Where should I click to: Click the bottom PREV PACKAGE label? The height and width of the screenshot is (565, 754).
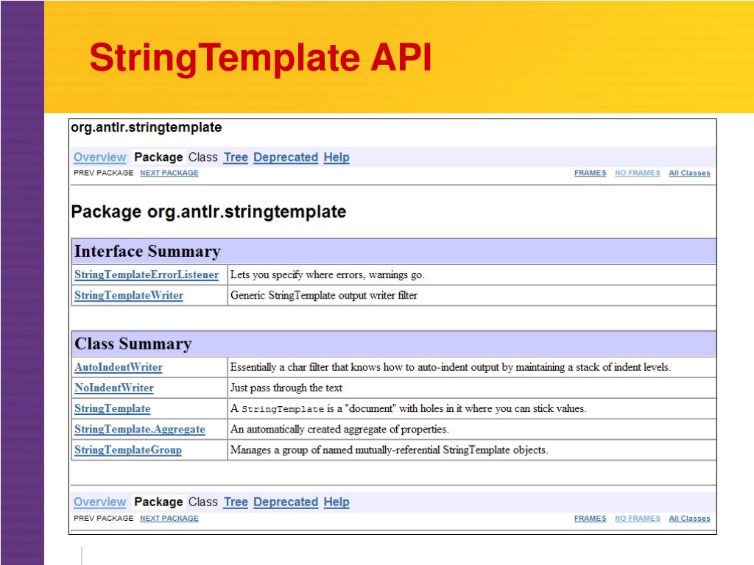tap(103, 519)
